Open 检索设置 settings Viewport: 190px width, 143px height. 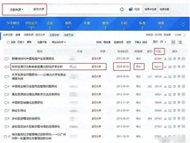pyautogui.click(x=165, y=9)
